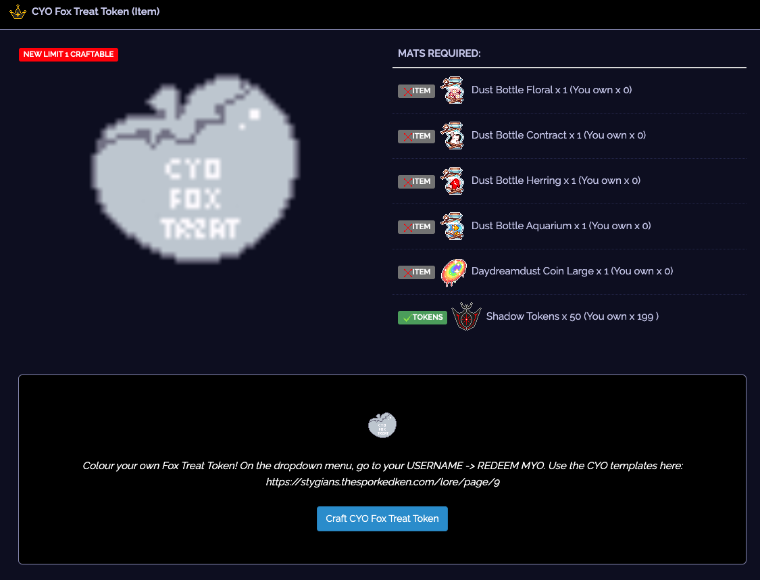The height and width of the screenshot is (580, 760).
Task: Click the green TOKENS check badge
Action: pyautogui.click(x=422, y=318)
